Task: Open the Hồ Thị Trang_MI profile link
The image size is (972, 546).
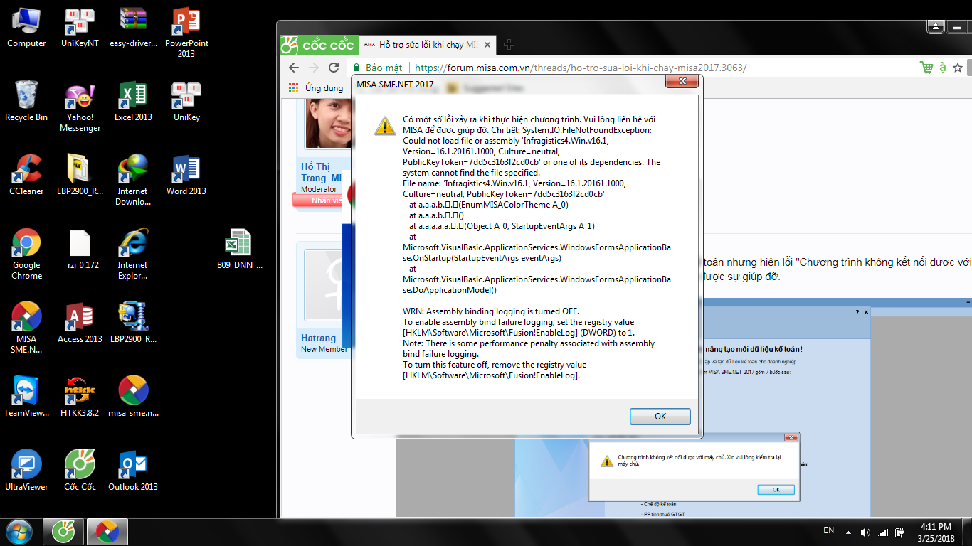Action: point(320,172)
